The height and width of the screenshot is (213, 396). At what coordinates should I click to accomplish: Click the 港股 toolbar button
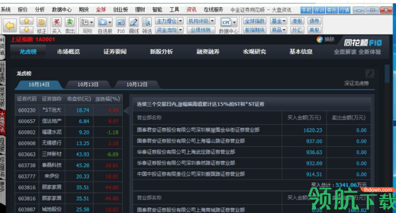[297, 21]
